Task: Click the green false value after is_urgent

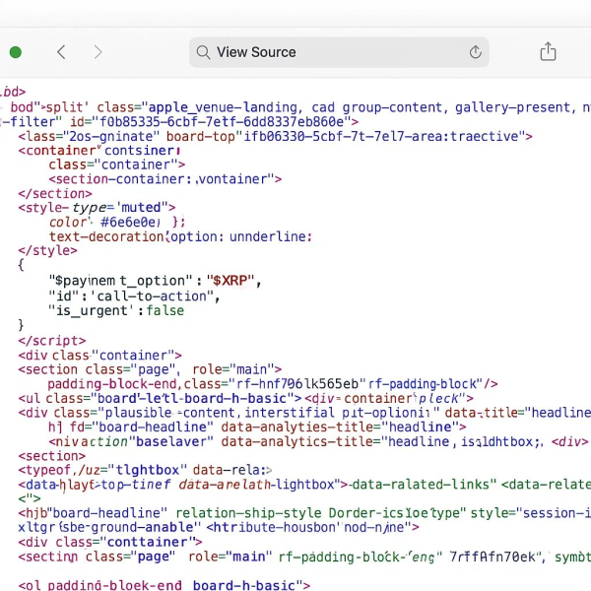Action: (x=165, y=310)
